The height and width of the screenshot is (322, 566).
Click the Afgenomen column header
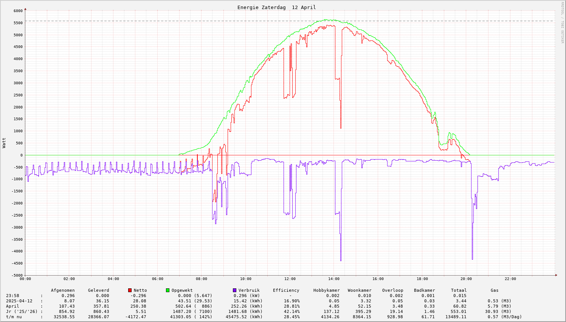(63, 290)
